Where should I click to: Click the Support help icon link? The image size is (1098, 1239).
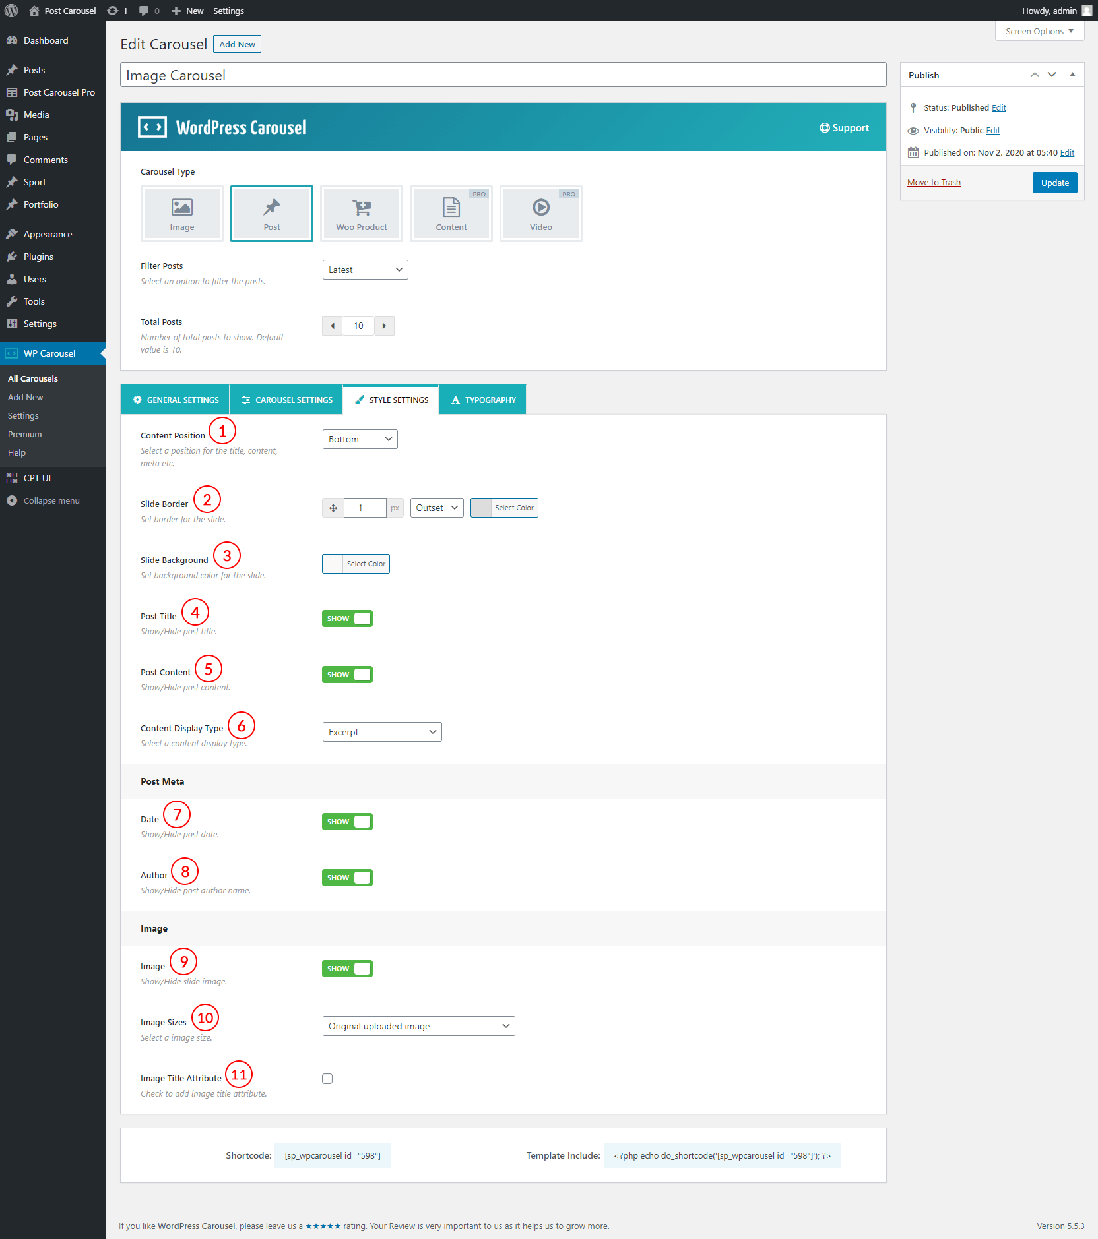(844, 128)
